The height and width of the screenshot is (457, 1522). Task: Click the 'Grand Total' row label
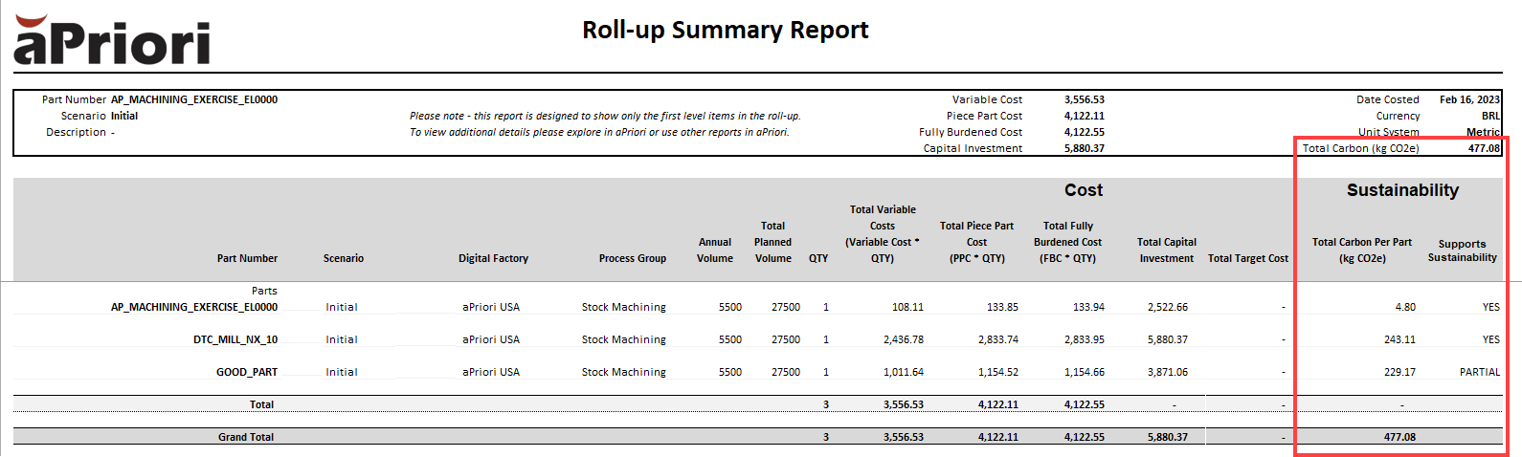pyautogui.click(x=246, y=437)
